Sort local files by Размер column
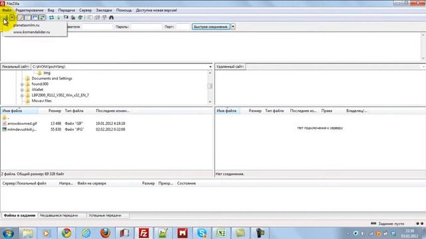 [x=55, y=111]
